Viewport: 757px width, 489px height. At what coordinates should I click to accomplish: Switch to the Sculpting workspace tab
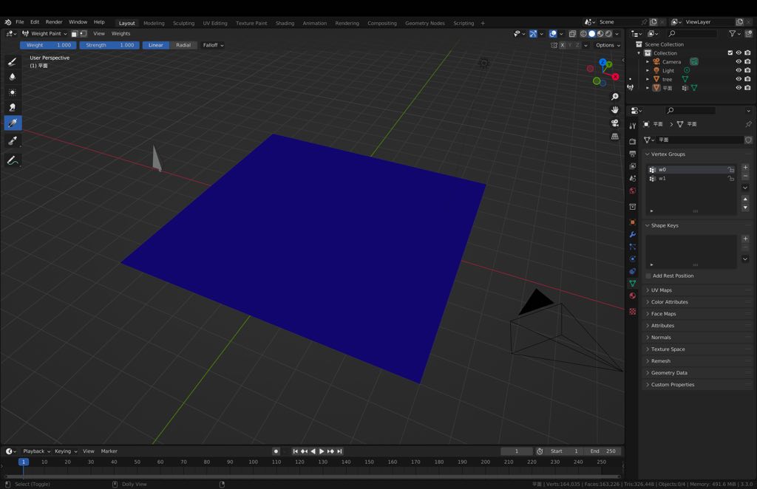(x=183, y=22)
